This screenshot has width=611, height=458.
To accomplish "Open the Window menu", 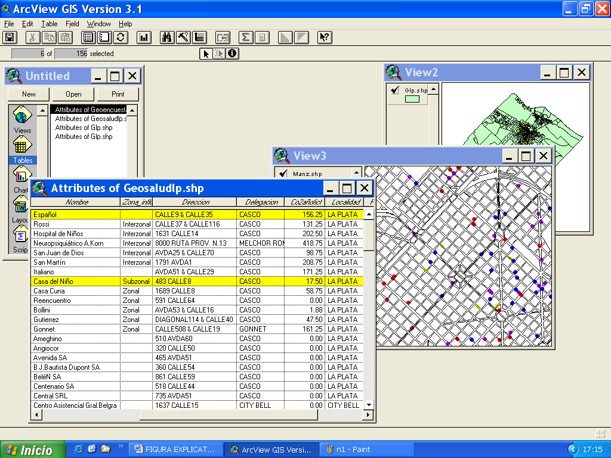I will tap(98, 24).
